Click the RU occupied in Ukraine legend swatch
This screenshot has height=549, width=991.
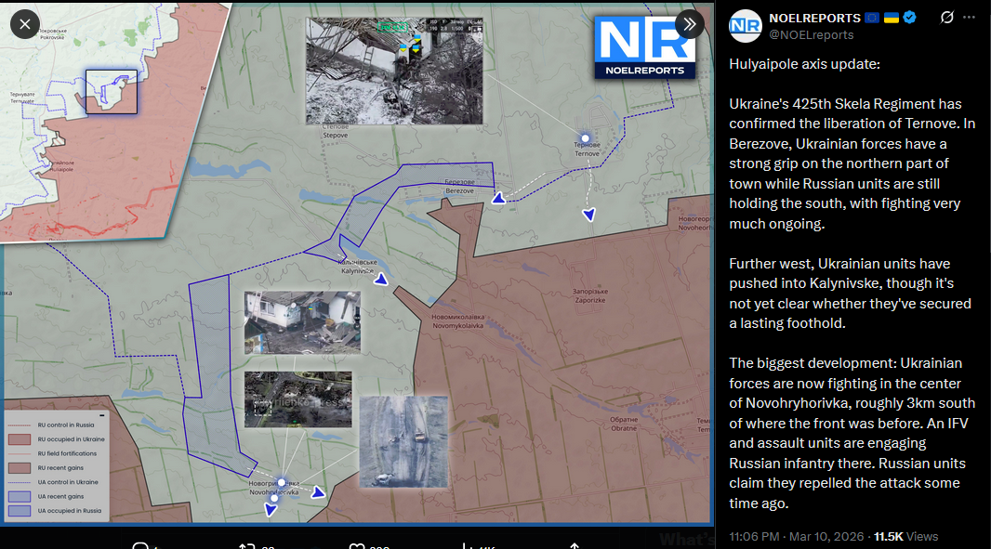[x=20, y=439]
